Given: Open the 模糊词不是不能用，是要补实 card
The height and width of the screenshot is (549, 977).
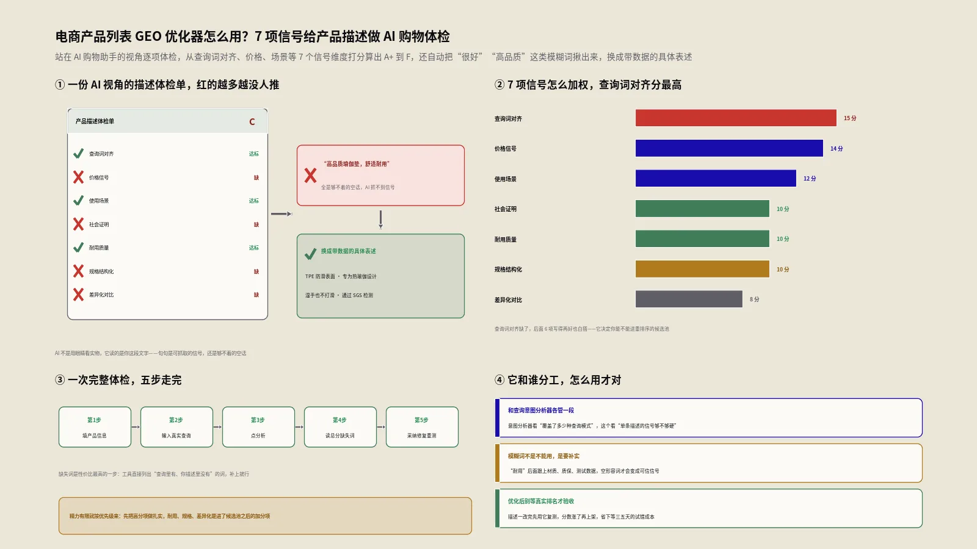Looking at the screenshot, I should tap(708, 463).
